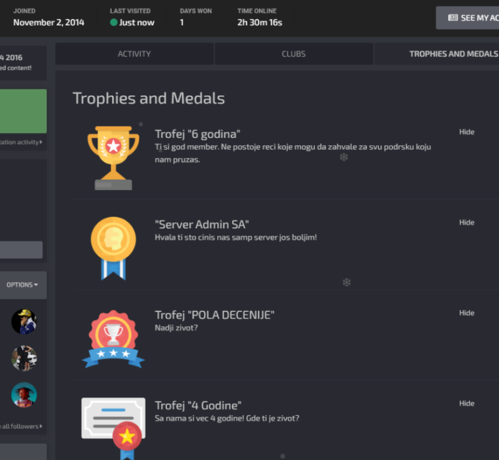The height and width of the screenshot is (460, 499).
Task: Hide the "Server Admin SA" medal
Action: (x=467, y=222)
